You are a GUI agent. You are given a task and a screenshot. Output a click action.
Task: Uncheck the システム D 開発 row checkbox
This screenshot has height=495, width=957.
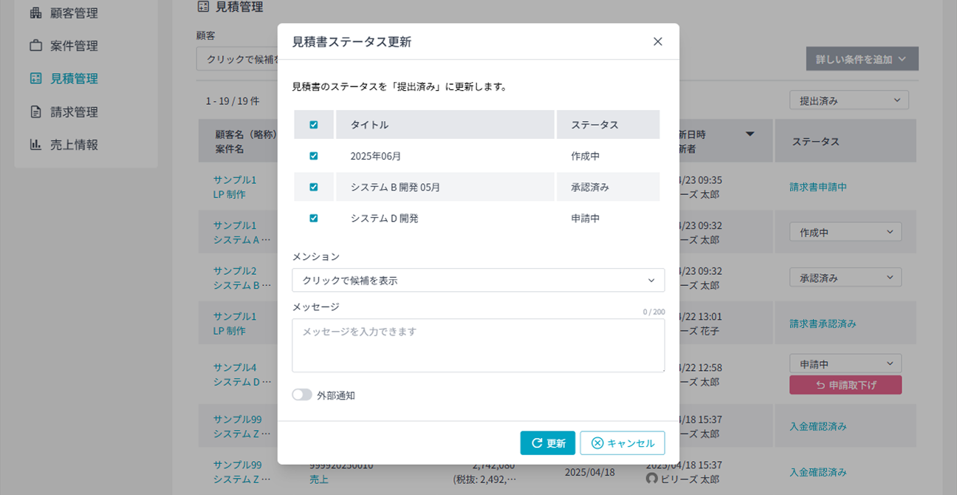pos(314,218)
